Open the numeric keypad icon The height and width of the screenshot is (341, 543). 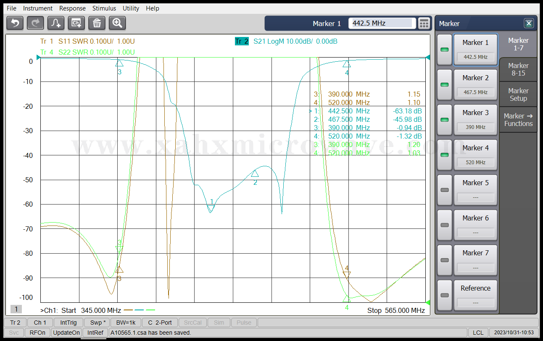click(424, 23)
